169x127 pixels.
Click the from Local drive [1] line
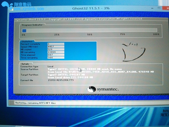click(70, 77)
